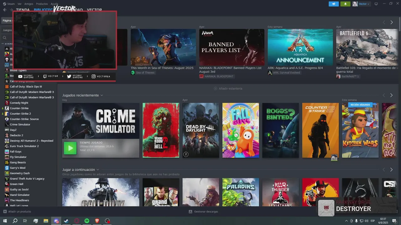The width and height of the screenshot is (401, 225).
Task: Launch Big Picture mode monitor icon
Action: (x=376, y=4)
